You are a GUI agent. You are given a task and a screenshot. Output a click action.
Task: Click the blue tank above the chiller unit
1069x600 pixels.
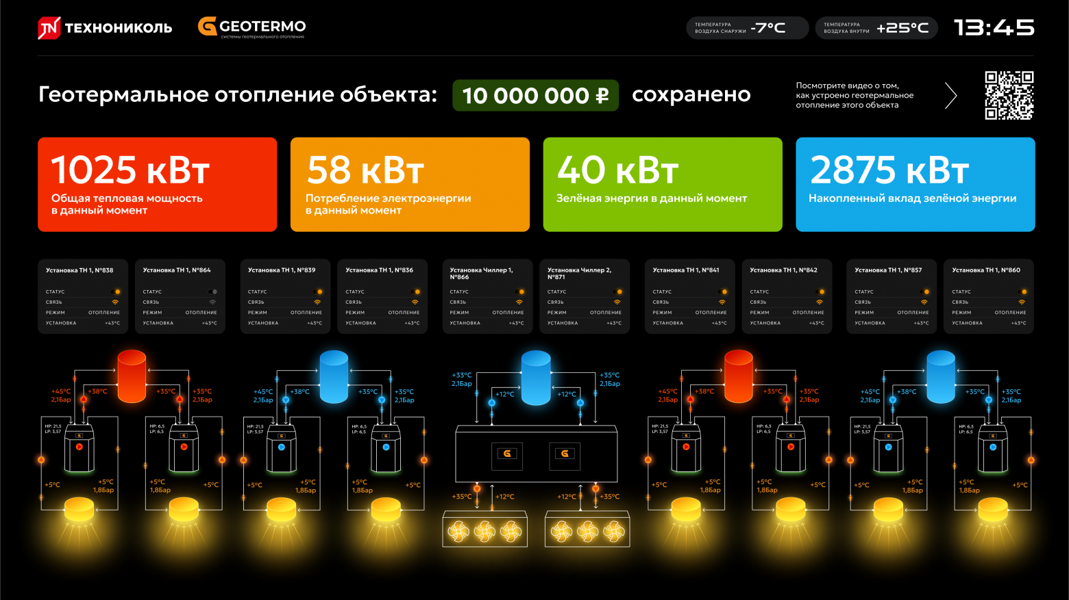tap(536, 378)
